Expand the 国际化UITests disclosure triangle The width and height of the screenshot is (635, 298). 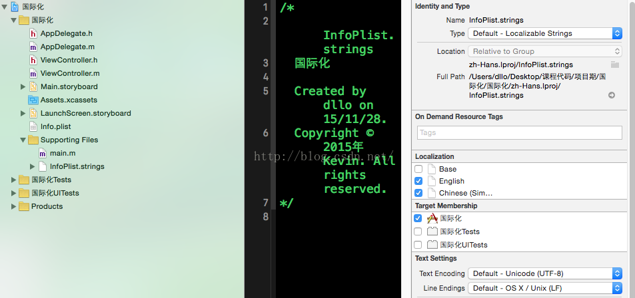[14, 193]
